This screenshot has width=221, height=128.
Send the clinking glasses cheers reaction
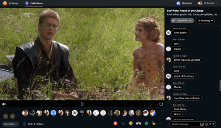click(138, 123)
